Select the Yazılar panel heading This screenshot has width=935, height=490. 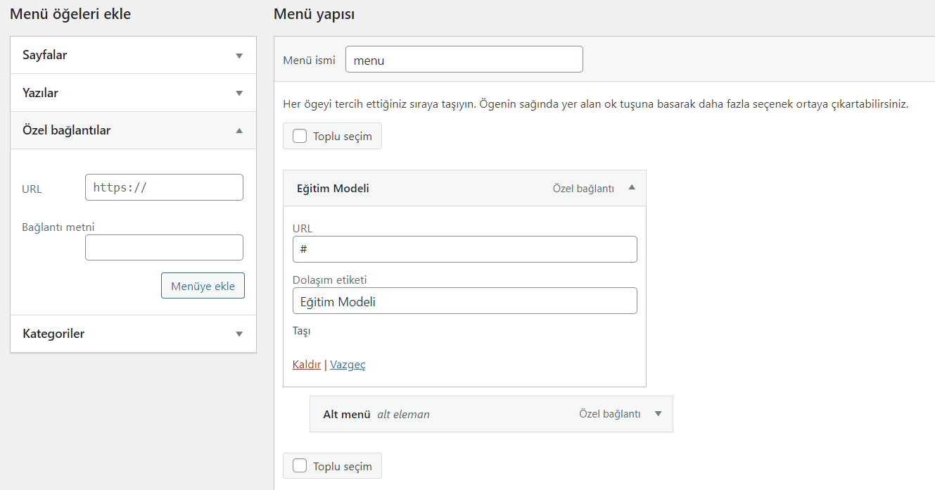click(40, 93)
